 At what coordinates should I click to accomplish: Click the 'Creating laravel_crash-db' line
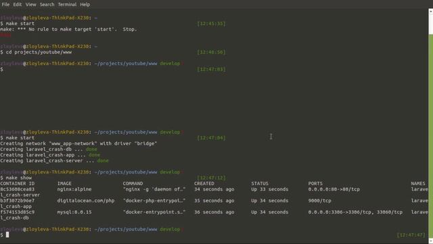49,149
